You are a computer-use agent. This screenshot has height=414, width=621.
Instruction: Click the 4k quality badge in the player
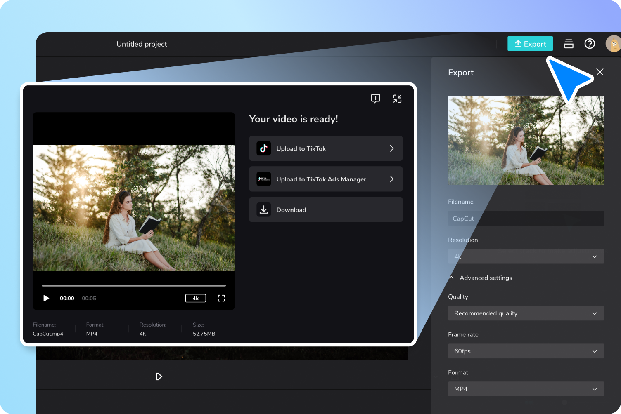point(196,298)
